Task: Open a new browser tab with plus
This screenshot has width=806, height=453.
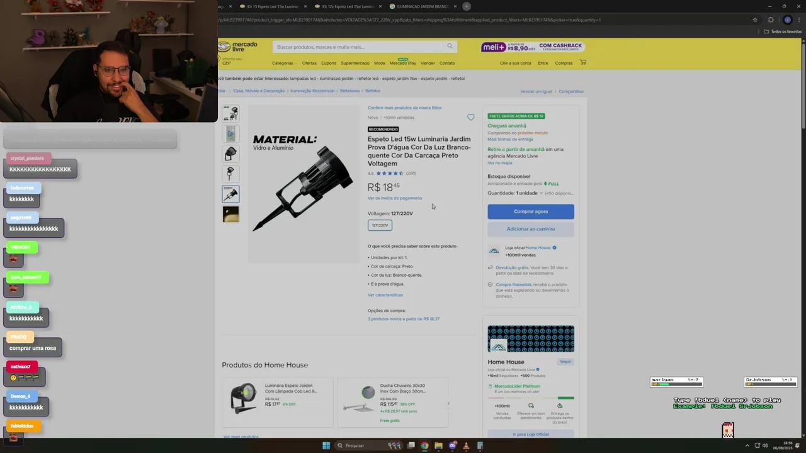Action: pyautogui.click(x=466, y=6)
